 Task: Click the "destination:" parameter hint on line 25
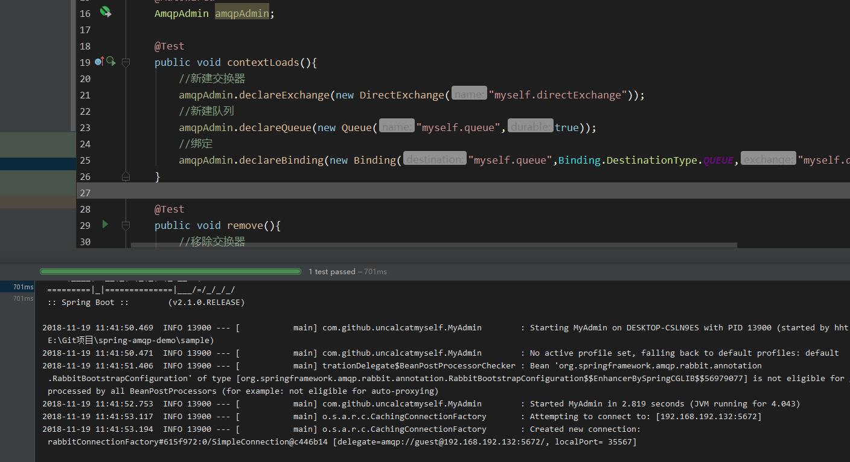pyautogui.click(x=435, y=160)
